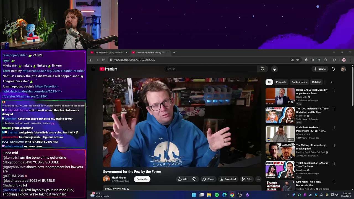This screenshot has width=354, height=199.
Task: Select the 'All' filter chip
Action: coord(269,82)
